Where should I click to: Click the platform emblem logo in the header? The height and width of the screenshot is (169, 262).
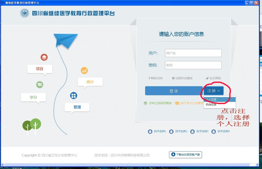(x=25, y=13)
